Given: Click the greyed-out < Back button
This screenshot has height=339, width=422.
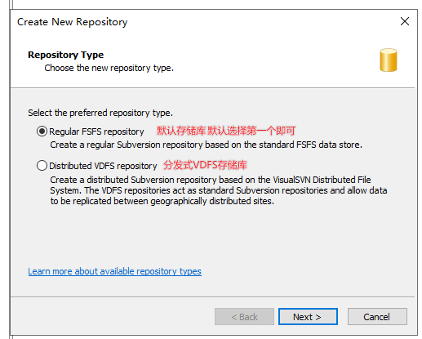Looking at the screenshot, I should point(244,317).
